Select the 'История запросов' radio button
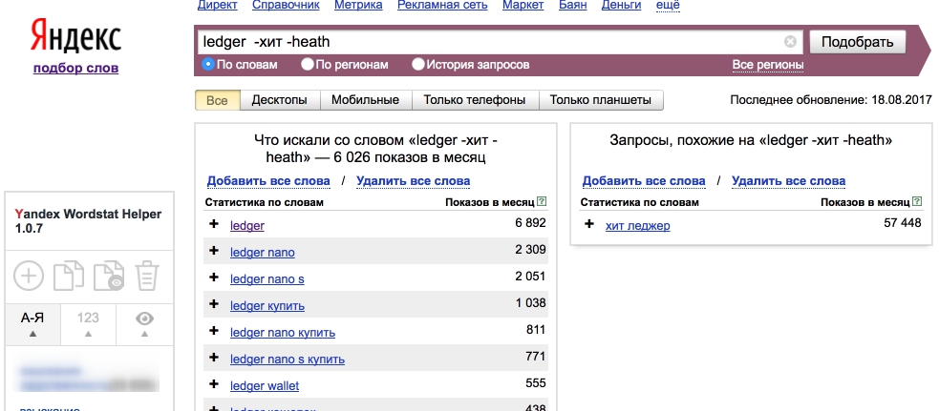 click(x=418, y=64)
